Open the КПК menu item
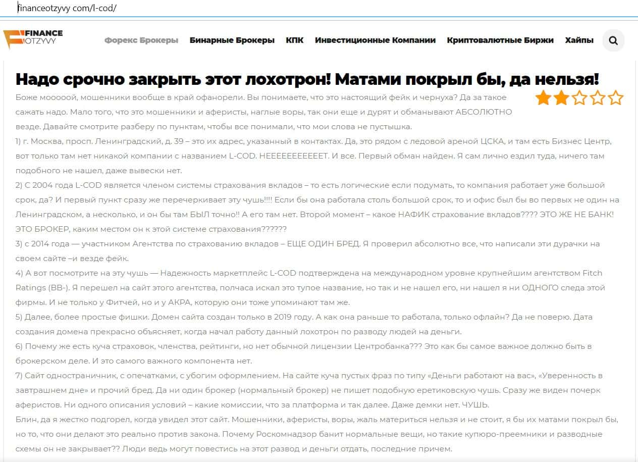 (295, 40)
